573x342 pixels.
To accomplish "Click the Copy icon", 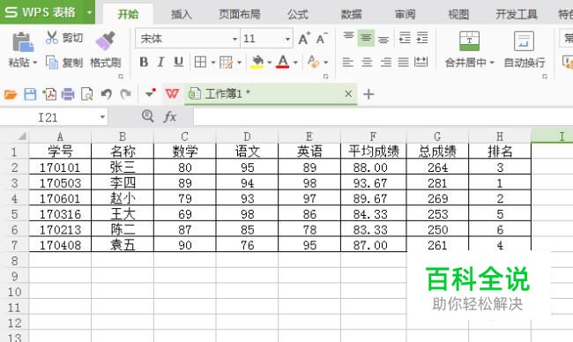I will click(x=52, y=63).
